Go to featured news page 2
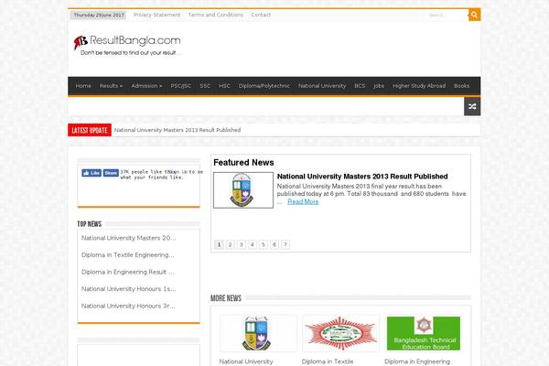 pos(230,244)
